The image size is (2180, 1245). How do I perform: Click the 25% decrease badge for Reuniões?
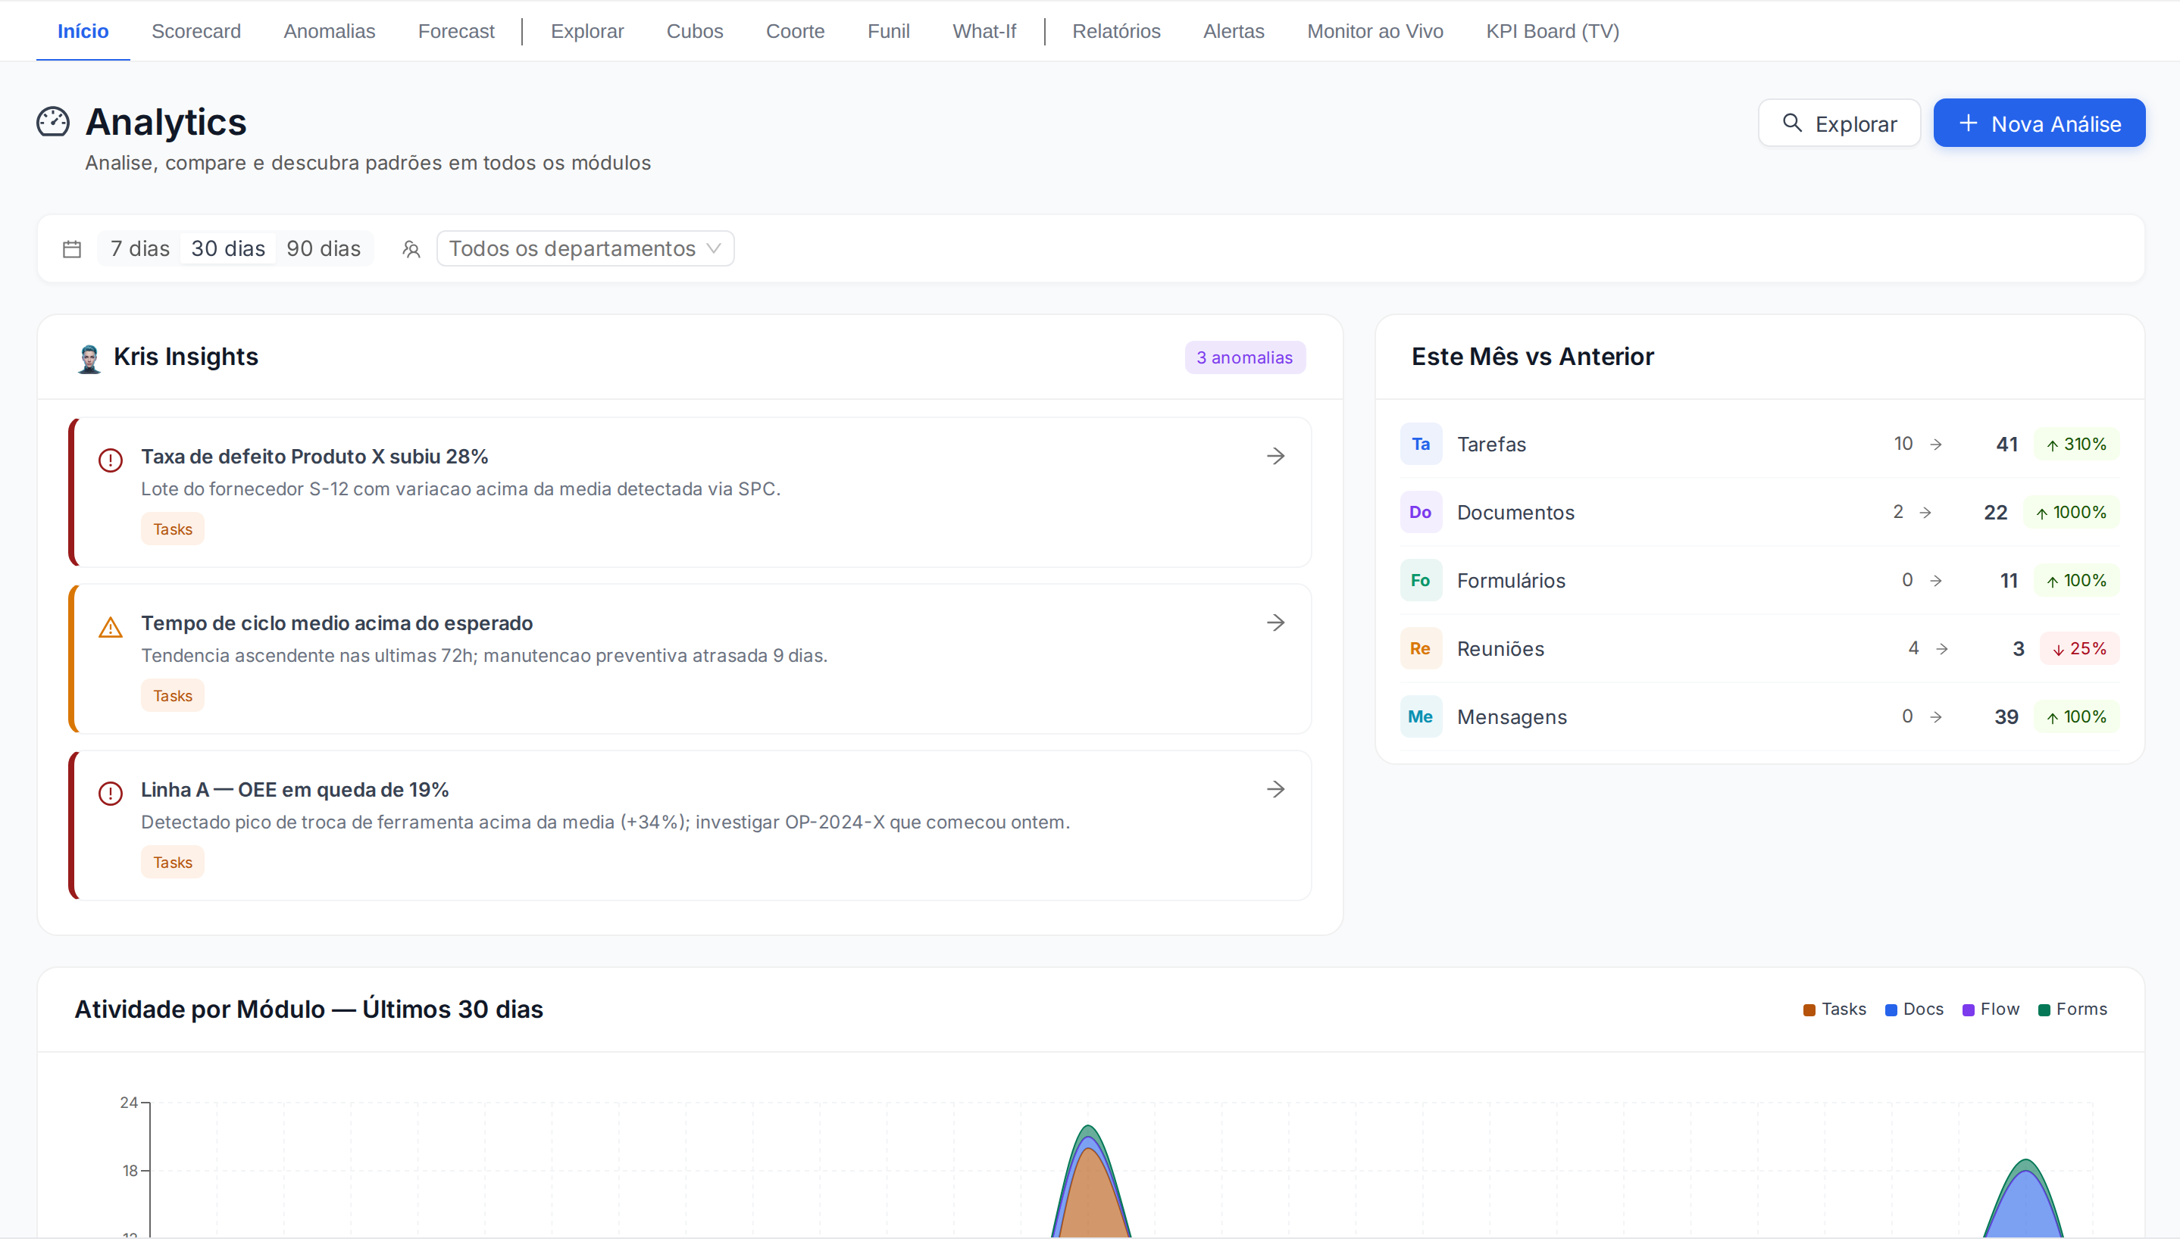(x=2080, y=650)
